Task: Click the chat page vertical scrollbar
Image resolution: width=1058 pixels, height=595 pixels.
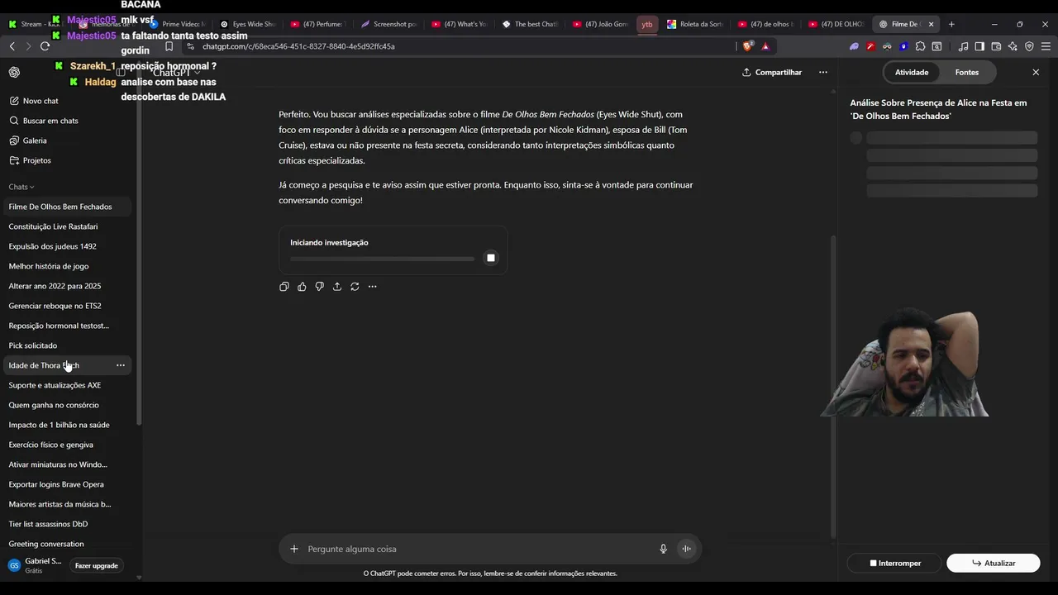Action: tap(833, 387)
